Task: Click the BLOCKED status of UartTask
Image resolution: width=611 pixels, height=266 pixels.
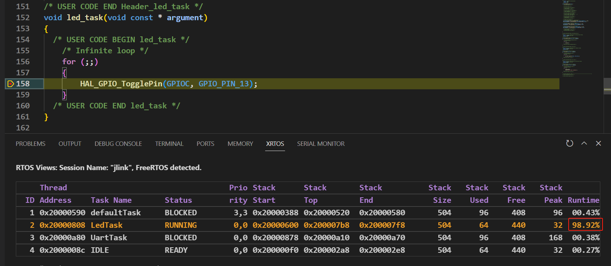Action: coord(181,238)
